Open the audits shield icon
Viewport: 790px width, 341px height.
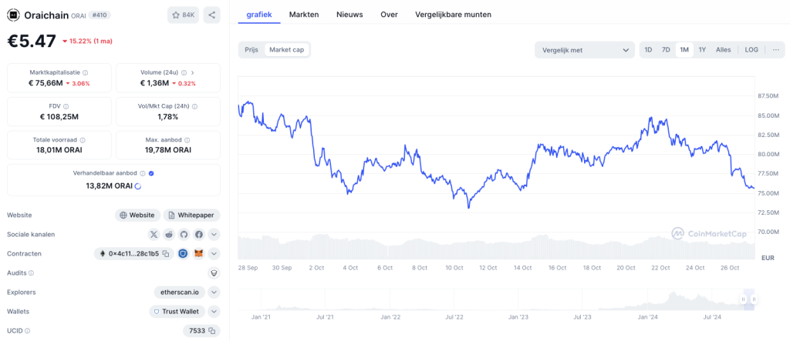coord(214,273)
